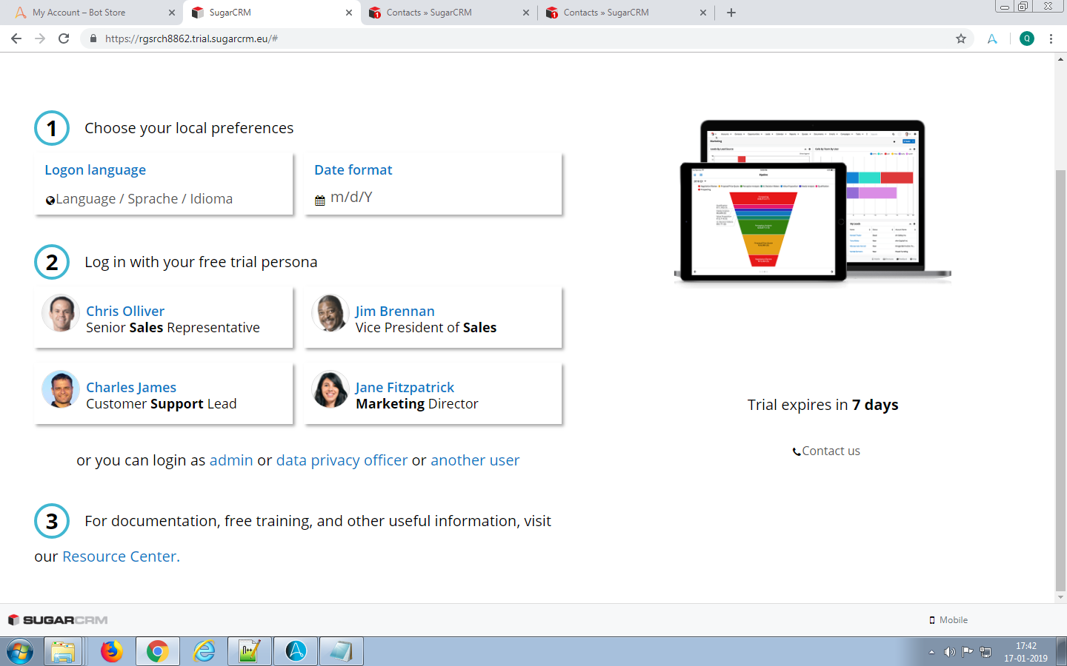Switch to the last Contacts » SugarCRM tab
The height and width of the screenshot is (666, 1067).
(x=626, y=13)
